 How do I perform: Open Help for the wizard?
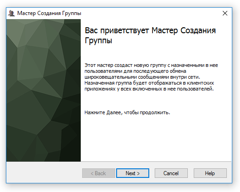click(210, 173)
